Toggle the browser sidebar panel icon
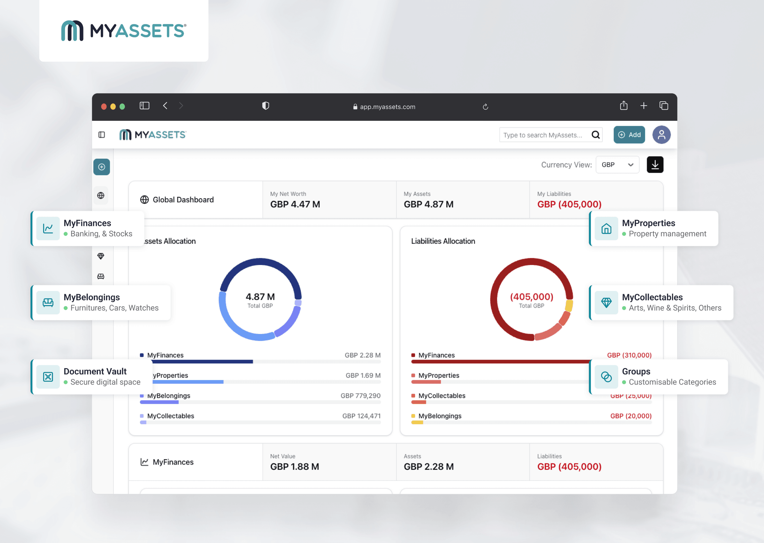 point(144,106)
